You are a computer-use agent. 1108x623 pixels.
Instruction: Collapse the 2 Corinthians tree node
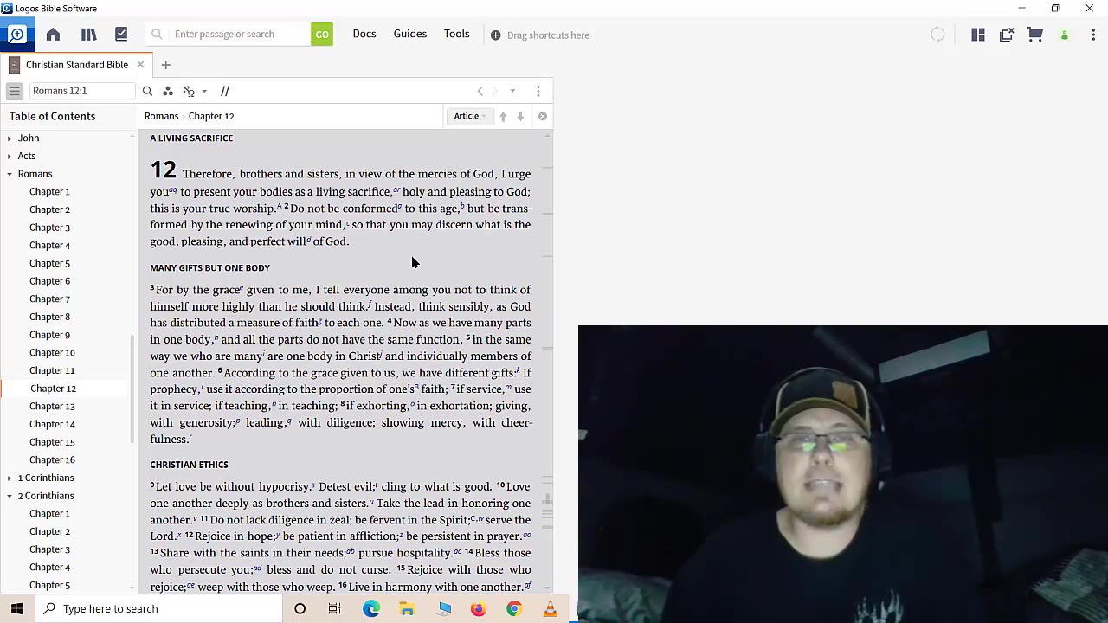pyautogui.click(x=10, y=496)
